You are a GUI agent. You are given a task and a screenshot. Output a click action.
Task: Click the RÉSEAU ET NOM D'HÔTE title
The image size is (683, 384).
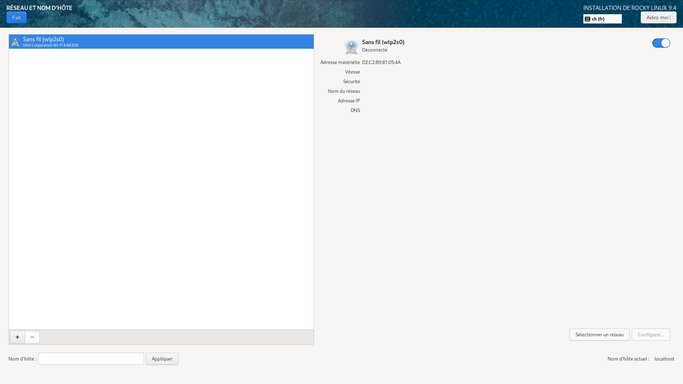tap(39, 7)
